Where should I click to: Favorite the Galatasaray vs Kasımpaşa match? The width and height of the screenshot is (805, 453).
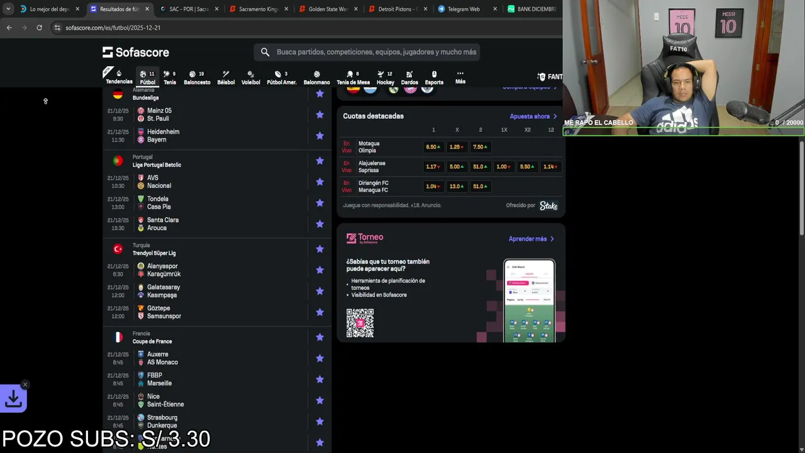319,291
